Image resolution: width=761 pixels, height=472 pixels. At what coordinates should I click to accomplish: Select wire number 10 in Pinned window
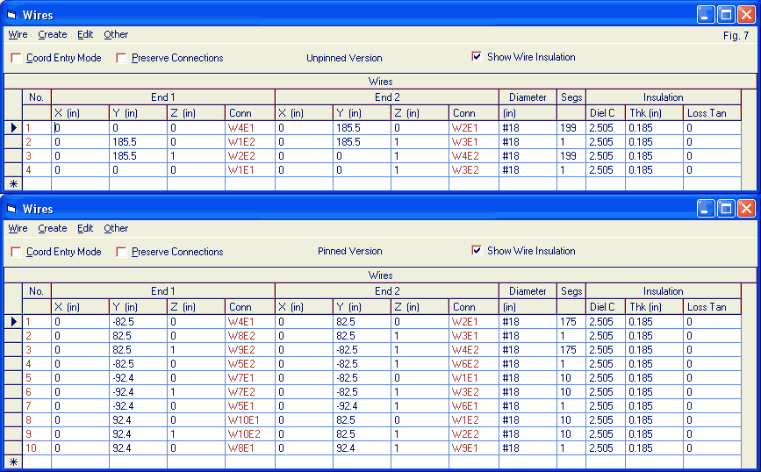[x=37, y=447]
